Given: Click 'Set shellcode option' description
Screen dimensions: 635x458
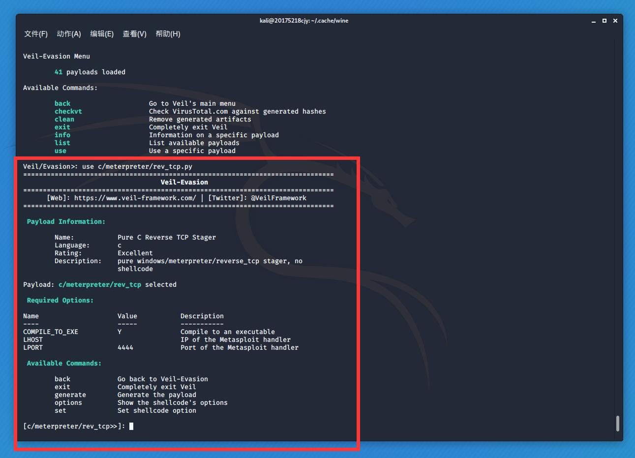Looking at the screenshot, I should 157,410.
